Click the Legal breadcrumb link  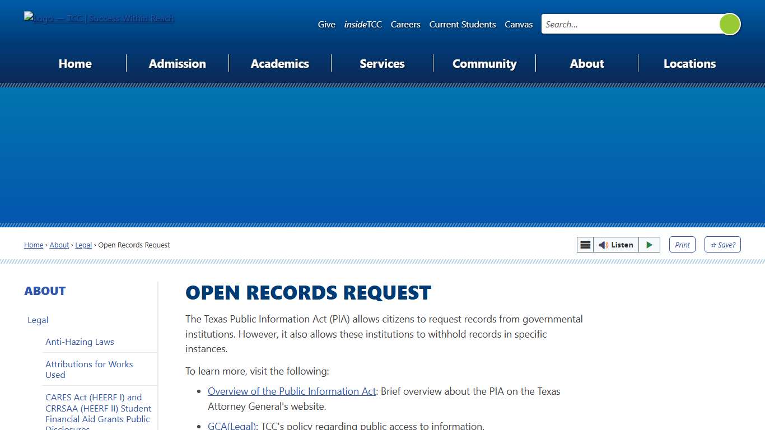click(x=83, y=245)
